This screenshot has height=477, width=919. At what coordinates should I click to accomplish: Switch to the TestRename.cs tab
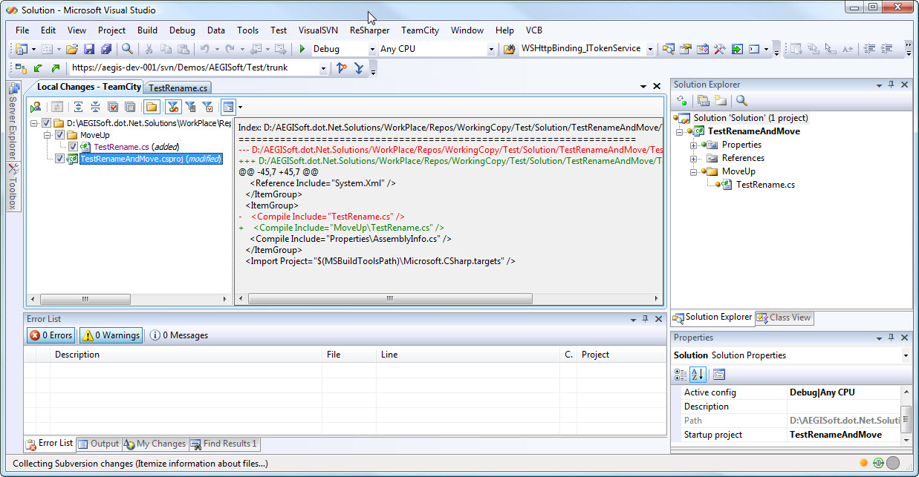(178, 88)
